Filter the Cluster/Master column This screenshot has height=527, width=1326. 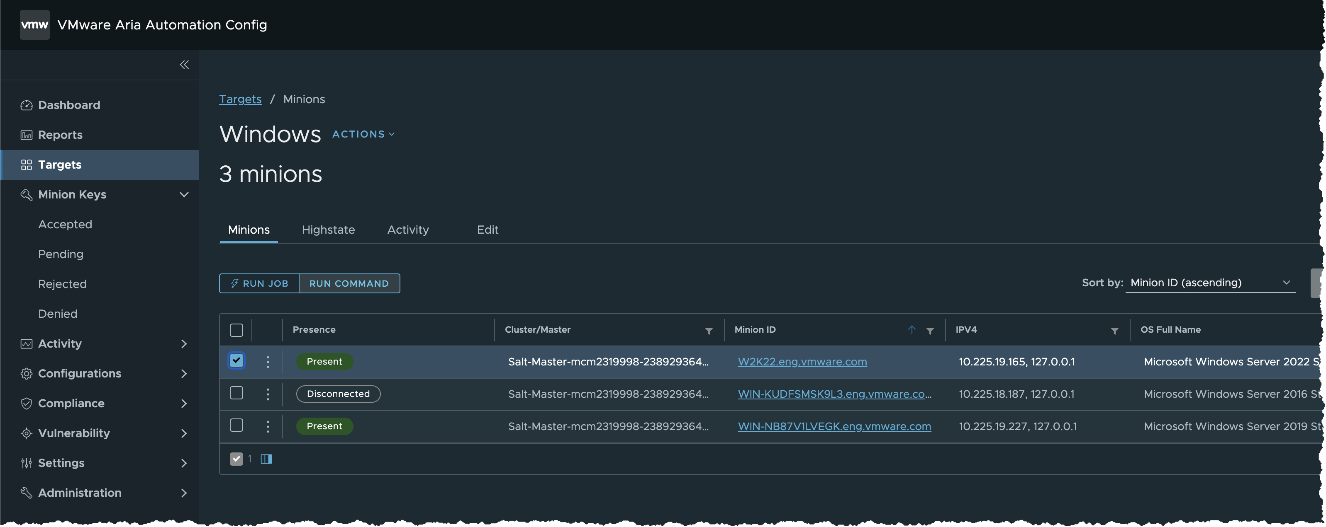(709, 331)
